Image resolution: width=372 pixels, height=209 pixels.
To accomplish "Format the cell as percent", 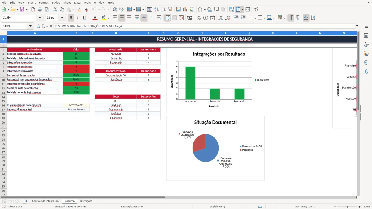I will 199,18.
